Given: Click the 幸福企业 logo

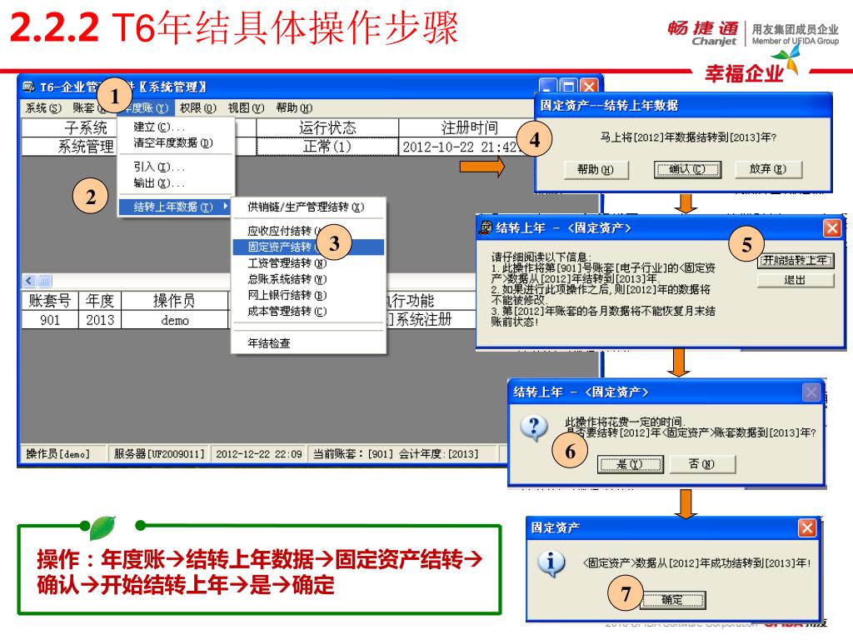Looking at the screenshot, I should coord(752,67).
